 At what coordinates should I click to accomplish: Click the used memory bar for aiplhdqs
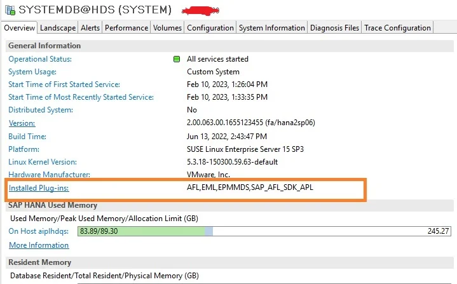pyautogui.click(x=264, y=231)
